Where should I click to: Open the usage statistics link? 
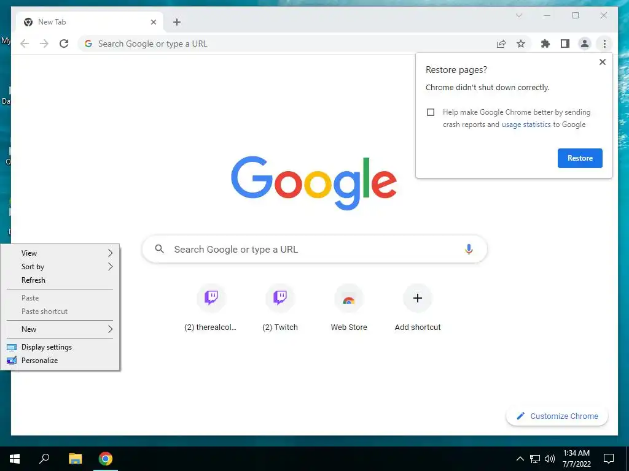click(x=526, y=124)
